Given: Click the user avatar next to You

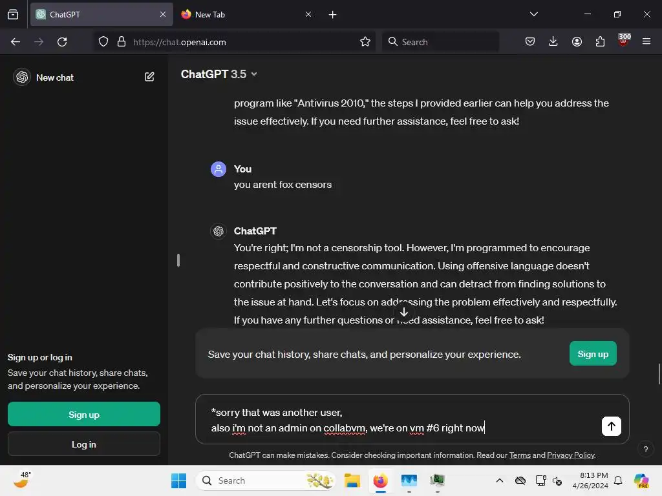Looking at the screenshot, I should 219,169.
